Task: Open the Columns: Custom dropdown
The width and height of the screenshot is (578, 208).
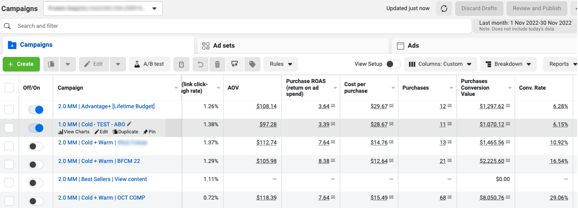Action: click(440, 64)
